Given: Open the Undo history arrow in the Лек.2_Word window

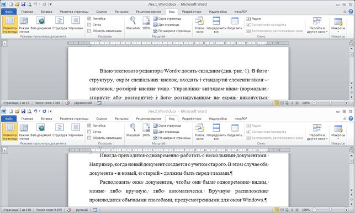Looking at the screenshot, I should (x=39, y=111).
